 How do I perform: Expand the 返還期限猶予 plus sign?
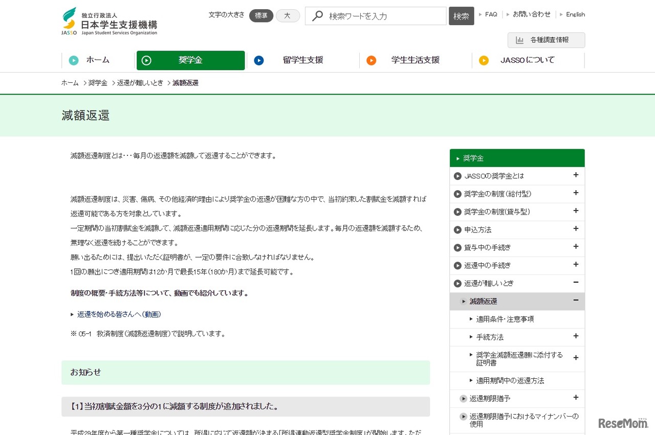click(576, 398)
